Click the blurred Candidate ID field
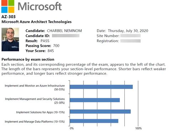Screen dimensions: 169x131 [66, 36]
